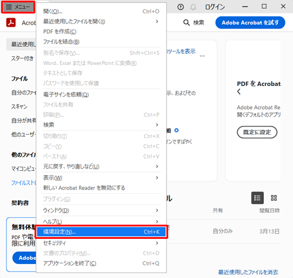293x278 pixels.
Task: Click the hamburger メニュー button
Action: 18,7
